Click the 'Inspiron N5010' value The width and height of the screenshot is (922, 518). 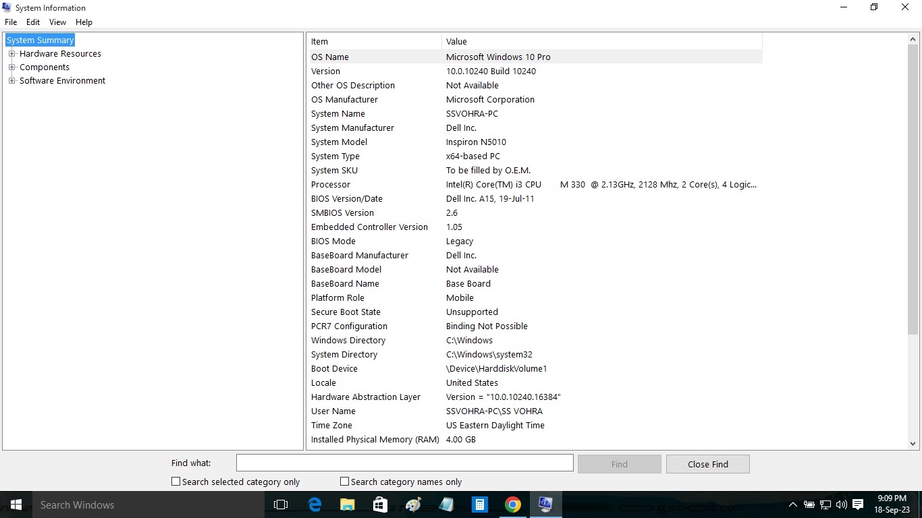[476, 142]
